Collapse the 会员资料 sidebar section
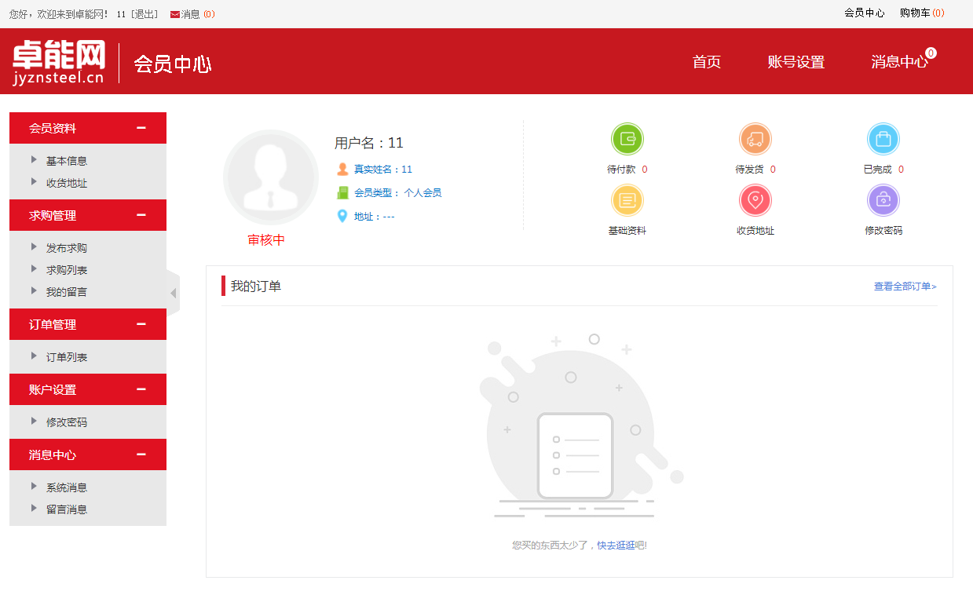Viewport: 973px width, 595px height. pos(141,127)
